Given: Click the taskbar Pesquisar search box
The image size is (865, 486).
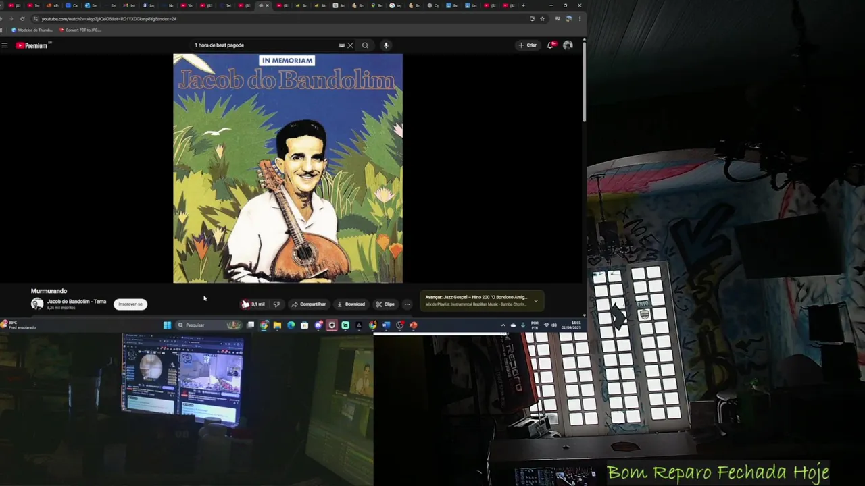Looking at the screenshot, I should pyautogui.click(x=208, y=325).
